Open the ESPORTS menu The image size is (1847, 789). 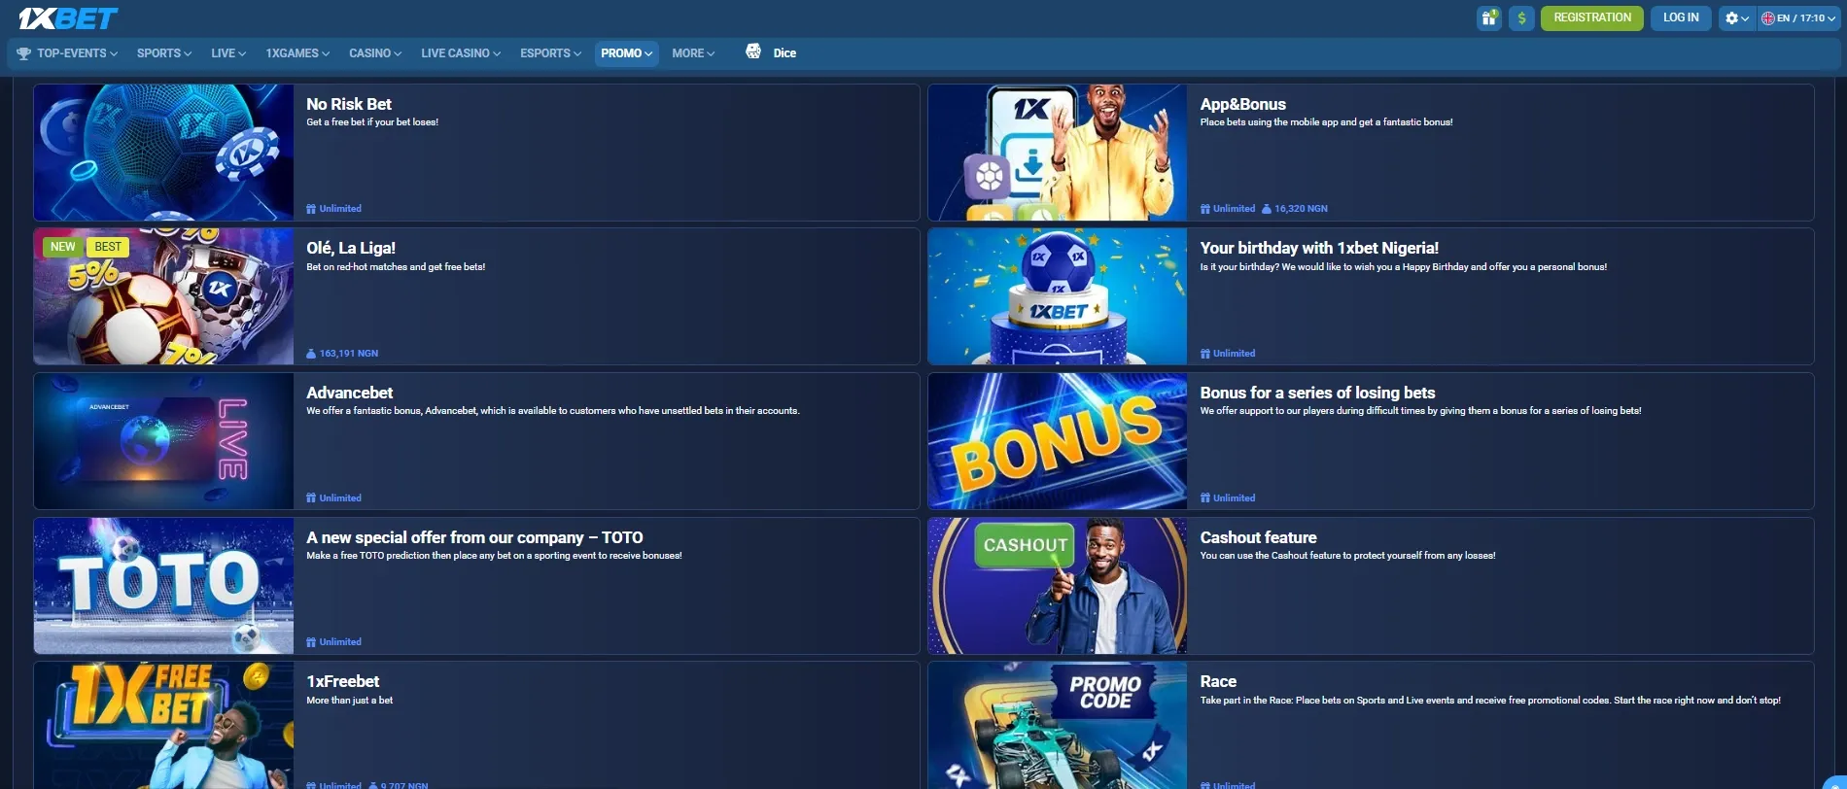point(550,53)
